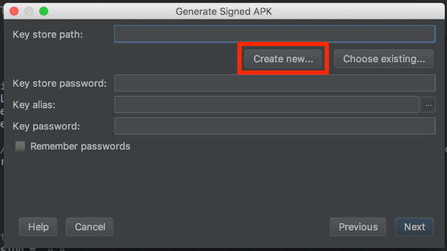Click the Key store password label

[x=59, y=84]
